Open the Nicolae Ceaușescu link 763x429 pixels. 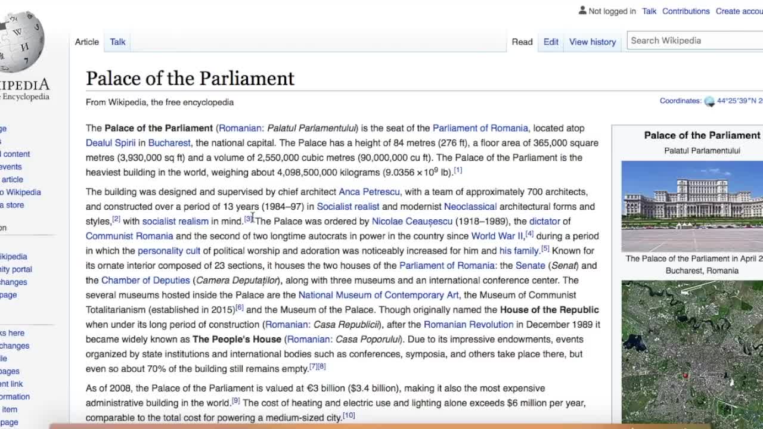[x=412, y=221]
